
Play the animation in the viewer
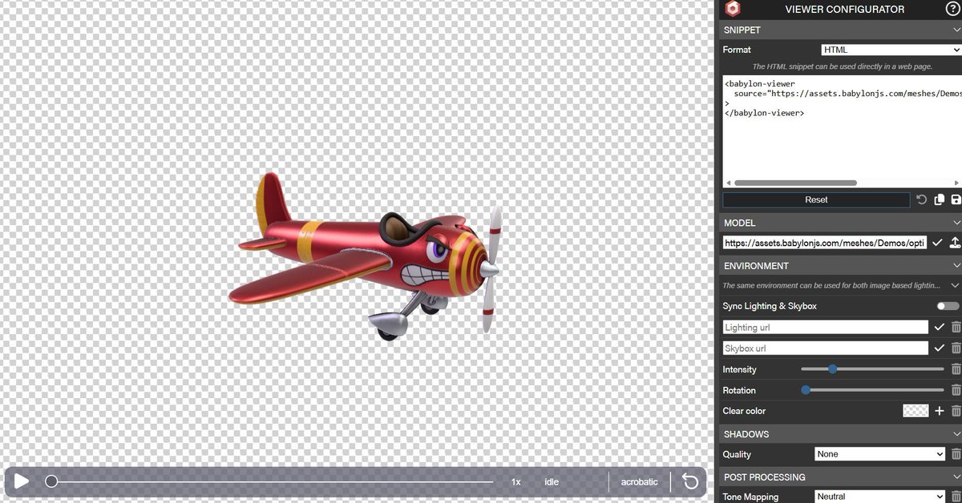[x=22, y=481]
